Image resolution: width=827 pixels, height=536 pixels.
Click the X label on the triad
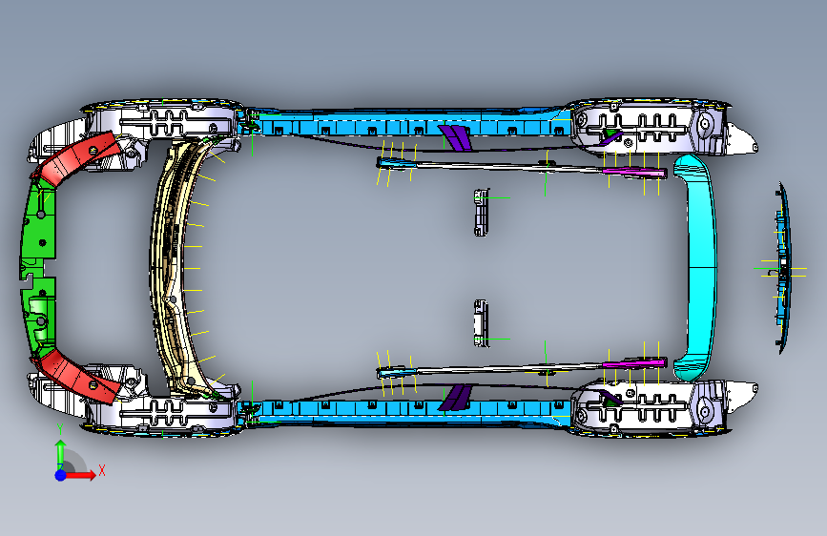point(102,470)
